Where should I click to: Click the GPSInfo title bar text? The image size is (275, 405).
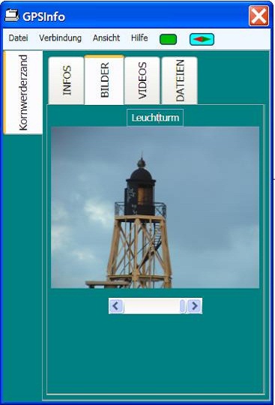pyautogui.click(x=44, y=16)
